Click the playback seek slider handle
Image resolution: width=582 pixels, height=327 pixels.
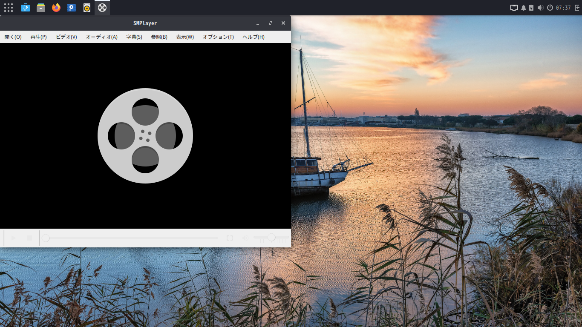(46, 238)
